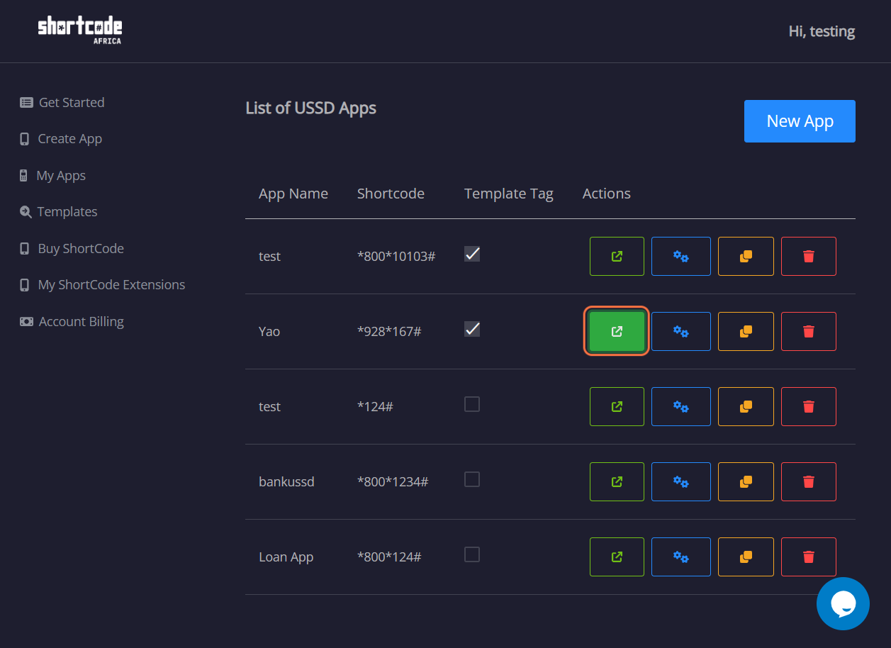This screenshot has width=891, height=648.
Task: Open the first test app (*800*10103#)
Action: [x=617, y=256]
